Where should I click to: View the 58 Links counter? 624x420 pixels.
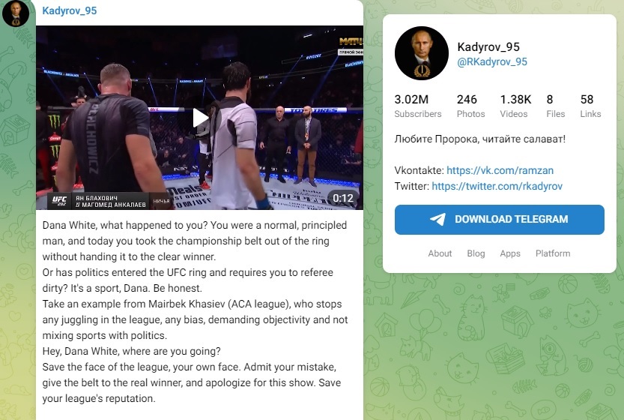click(590, 106)
